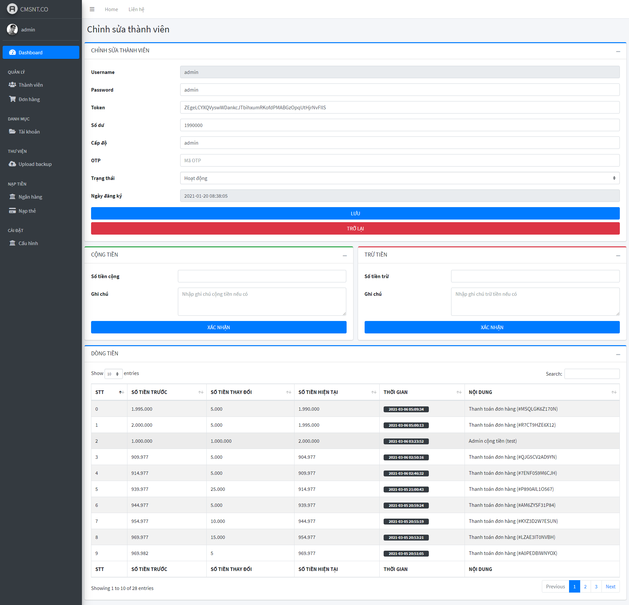Collapse the Cộng tiền panel
Image resolution: width=629 pixels, height=605 pixels.
[x=345, y=255]
